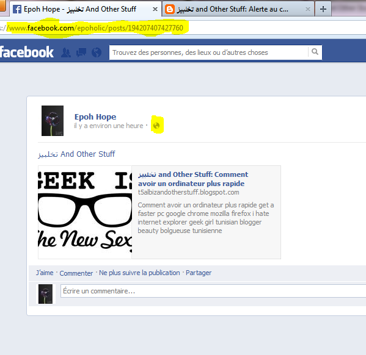Open Facebook notifications globe icon
The width and height of the screenshot is (366, 355).
[x=97, y=52]
